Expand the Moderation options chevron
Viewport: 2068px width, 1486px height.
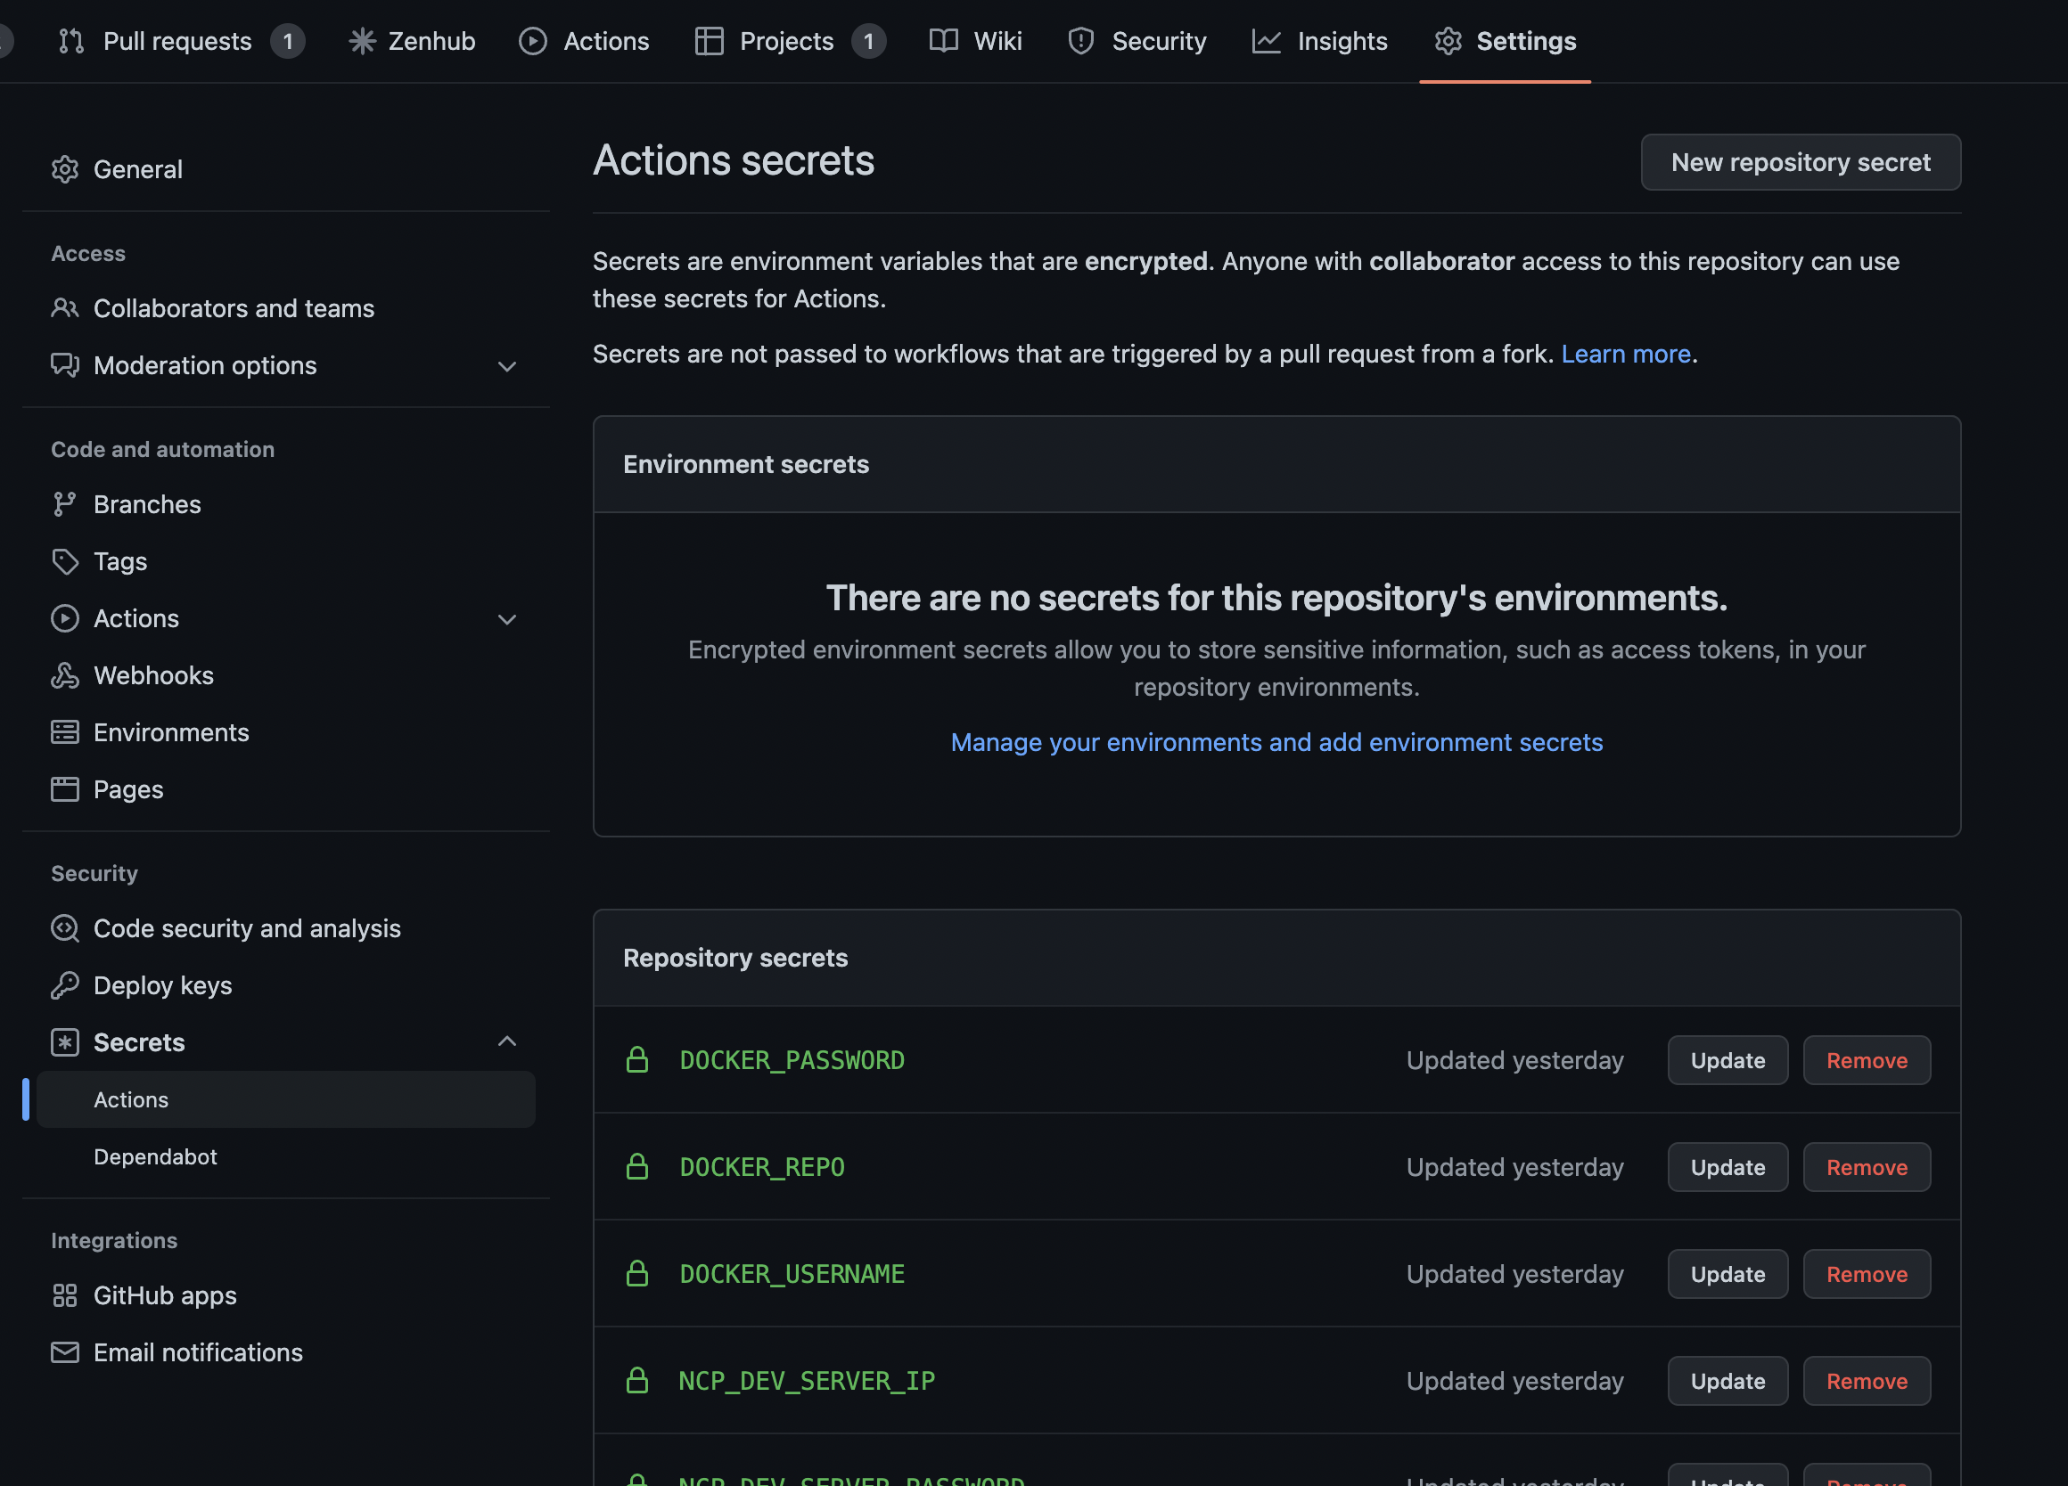[507, 366]
